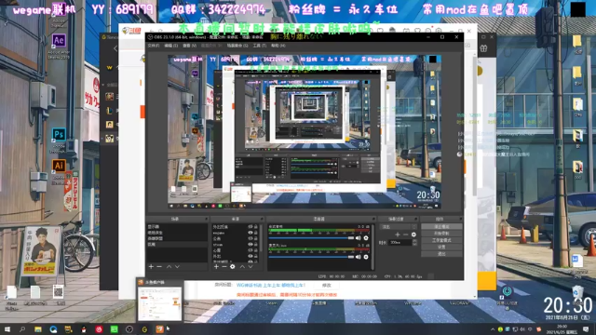Toggle lock of the third source row

tap(256, 238)
